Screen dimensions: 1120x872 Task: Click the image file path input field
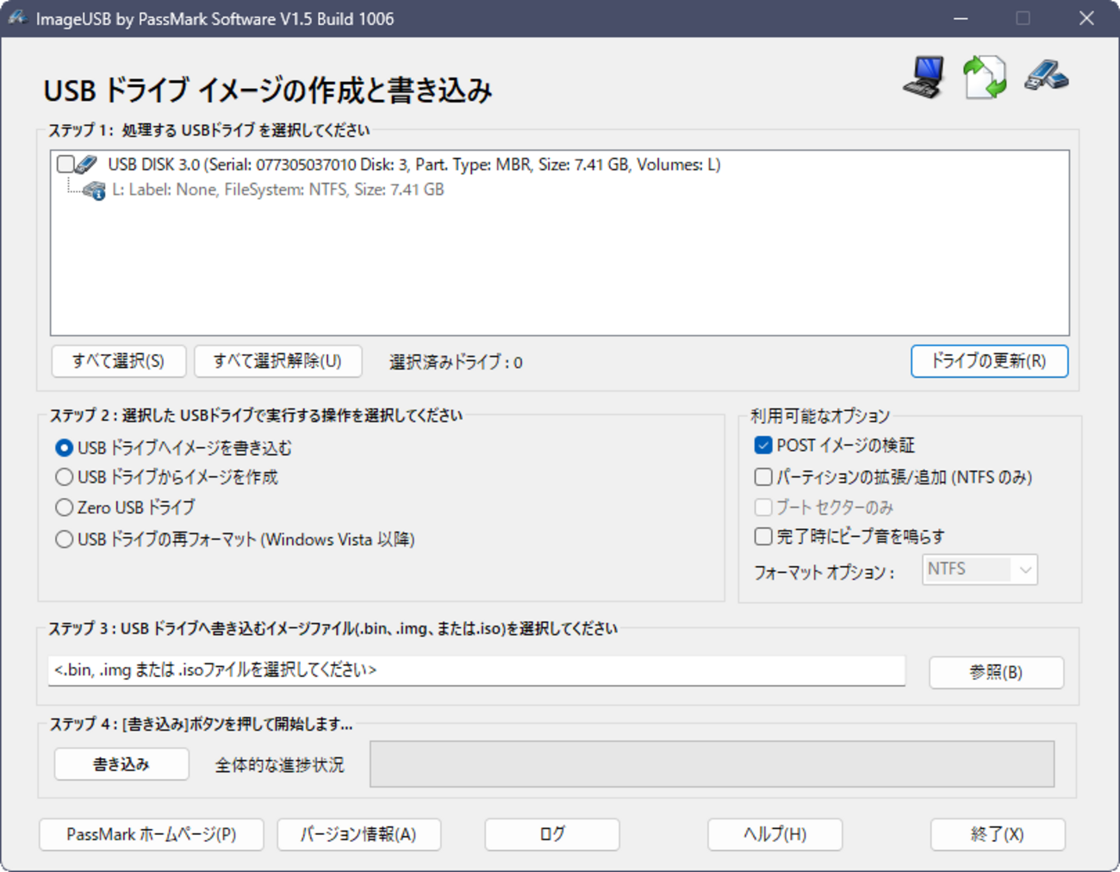click(476, 670)
